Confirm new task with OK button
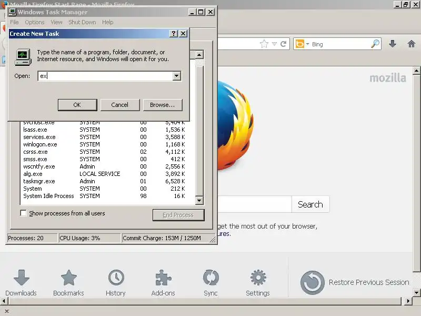Image resolution: width=421 pixels, height=316 pixels. click(x=77, y=105)
